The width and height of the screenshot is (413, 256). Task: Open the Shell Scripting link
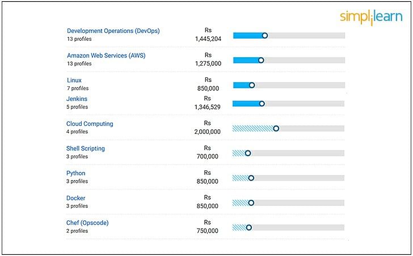pos(86,148)
